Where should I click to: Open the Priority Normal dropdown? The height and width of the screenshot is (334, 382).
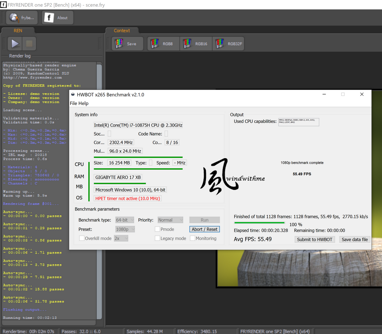click(170, 220)
